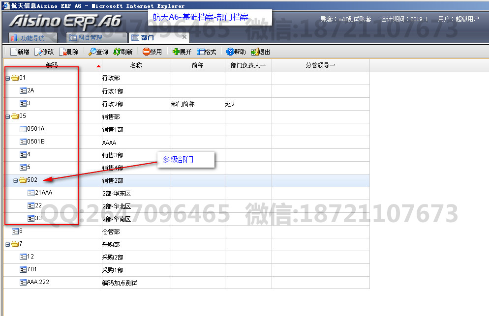Click the 新增 (Add) toolbar icon
This screenshot has width=489, height=316.
click(x=13, y=52)
